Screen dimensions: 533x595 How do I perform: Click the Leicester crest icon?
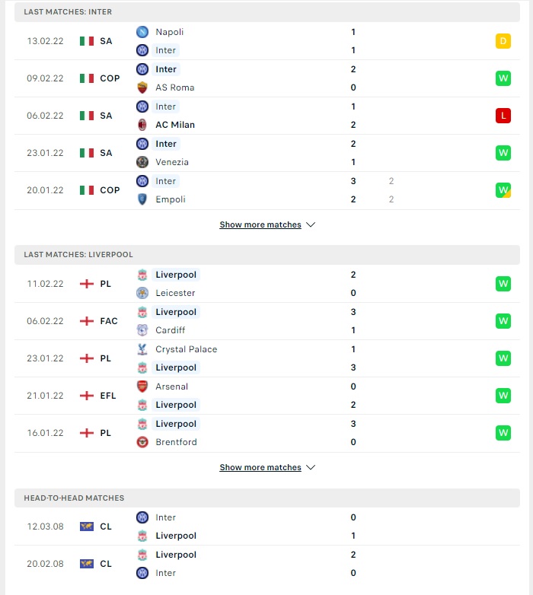(142, 293)
